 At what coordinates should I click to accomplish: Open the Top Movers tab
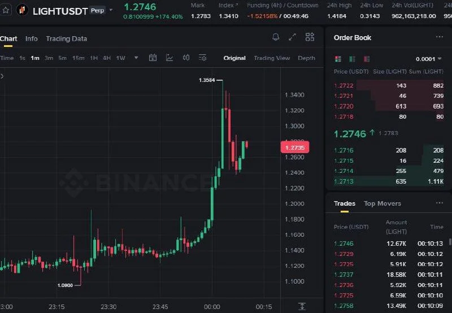(383, 203)
